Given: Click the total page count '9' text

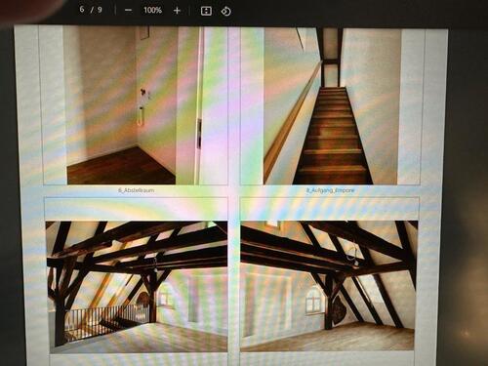Looking at the screenshot, I should pyautogui.click(x=100, y=10).
